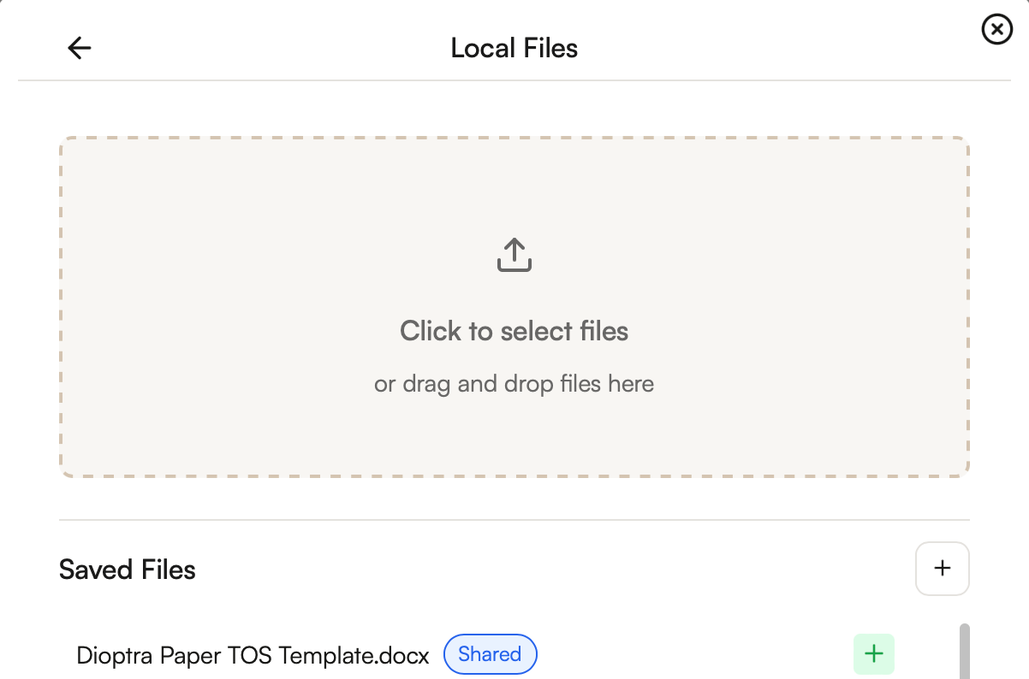Image resolution: width=1029 pixels, height=679 pixels.
Task: Go back using the left arrow
Action: tap(80, 48)
